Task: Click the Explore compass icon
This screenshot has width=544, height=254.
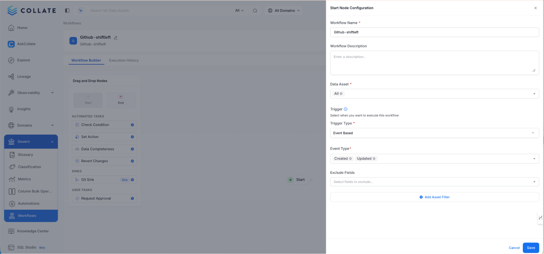Action: pyautogui.click(x=11, y=60)
